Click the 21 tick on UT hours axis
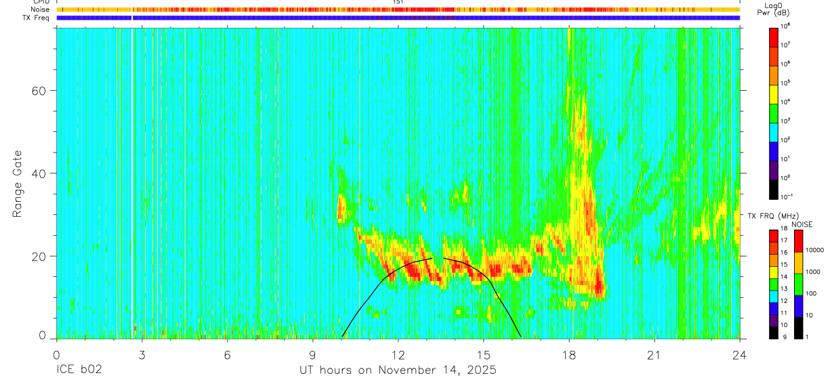The width and height of the screenshot is (832, 384). (654, 355)
